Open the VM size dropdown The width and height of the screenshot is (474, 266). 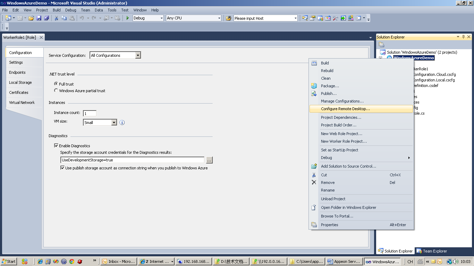[114, 123]
